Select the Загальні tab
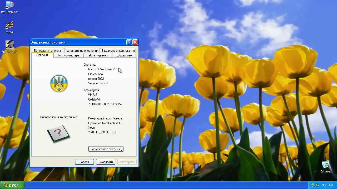The width and height of the screenshot is (337, 189). [x=42, y=55]
